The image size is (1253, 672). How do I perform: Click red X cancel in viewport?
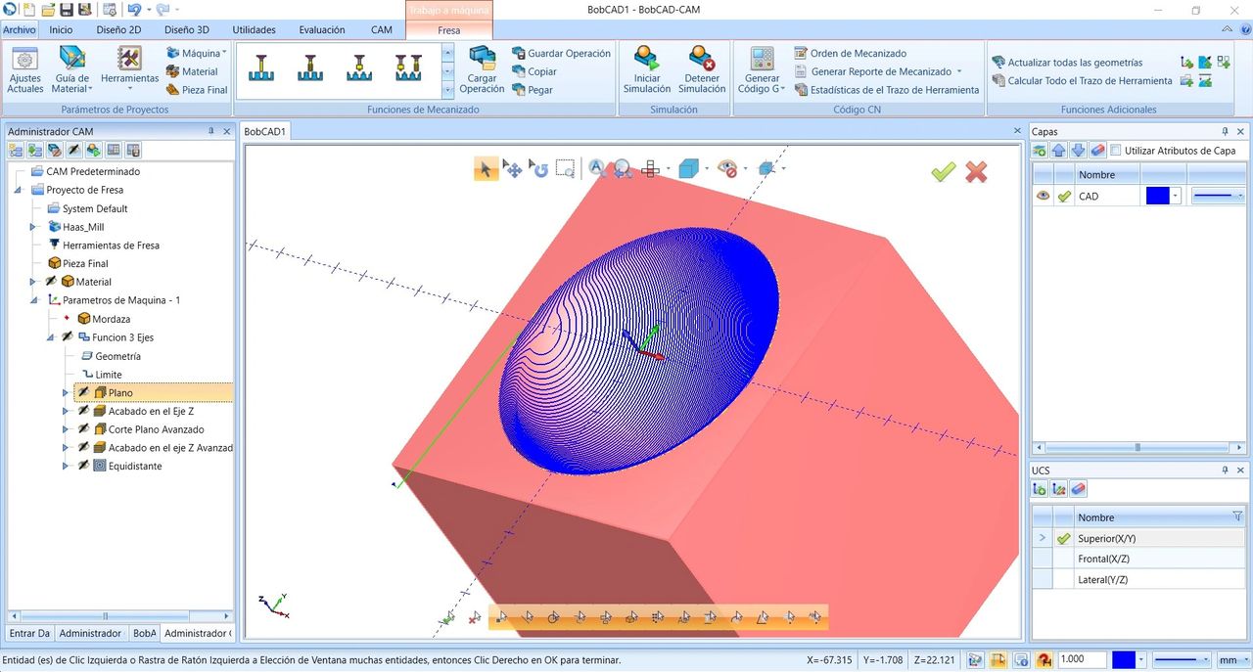(x=976, y=172)
